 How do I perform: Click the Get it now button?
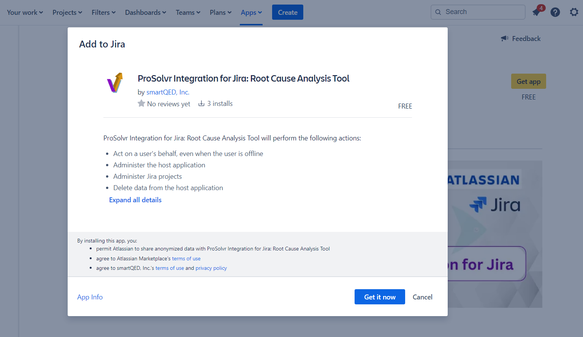click(x=380, y=297)
